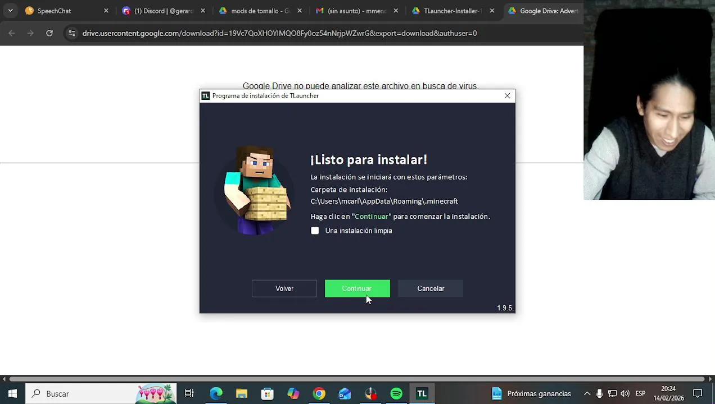Screen dimensions: 715x404
Task: Reload the page with the refresh icon
Action: tap(49, 33)
